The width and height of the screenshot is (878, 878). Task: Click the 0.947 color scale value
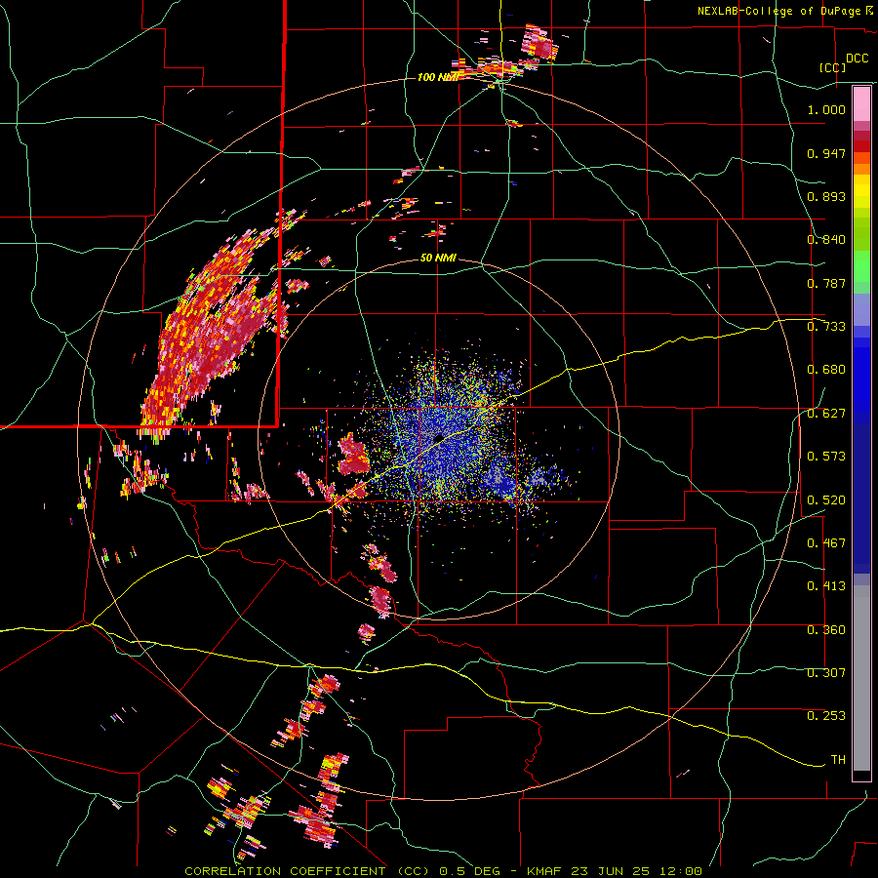click(826, 153)
